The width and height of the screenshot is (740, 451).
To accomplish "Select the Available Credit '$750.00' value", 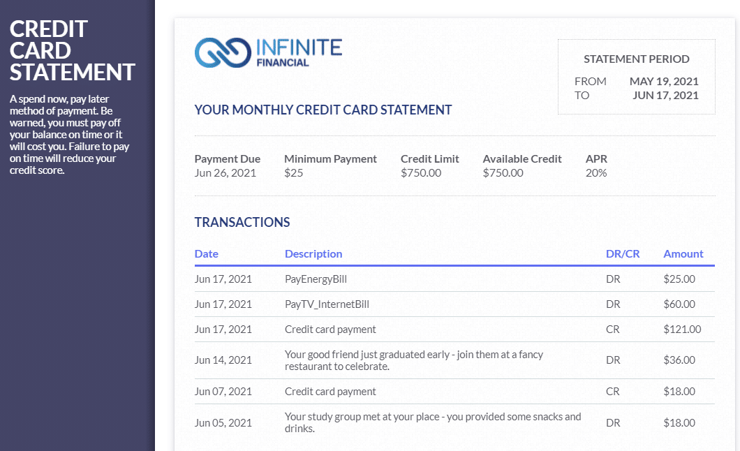I will [503, 172].
